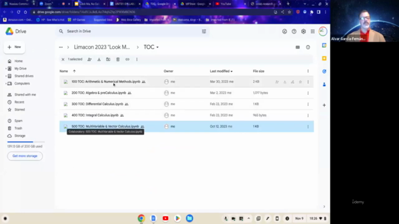
Task: Open Chrome from the shelf
Action: [142, 218]
